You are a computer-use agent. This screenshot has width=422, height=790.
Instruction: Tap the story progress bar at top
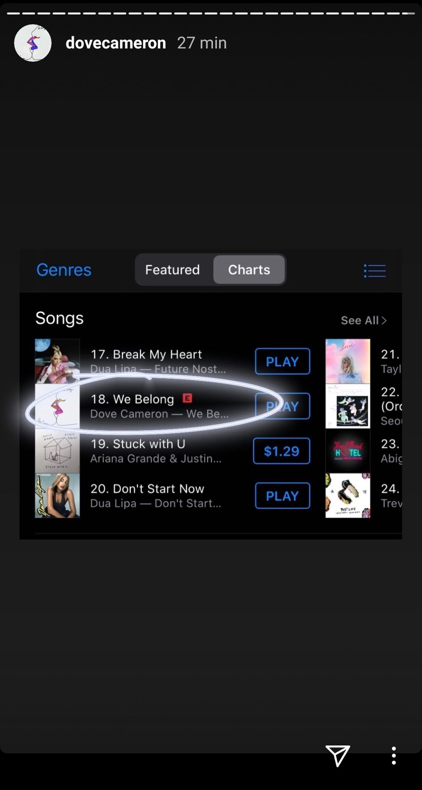click(x=211, y=14)
